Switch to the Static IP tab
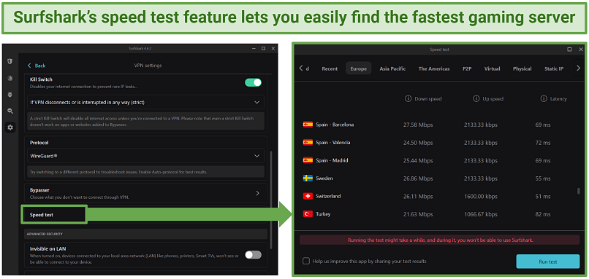Screen dimensions: 589x279 coord(554,68)
